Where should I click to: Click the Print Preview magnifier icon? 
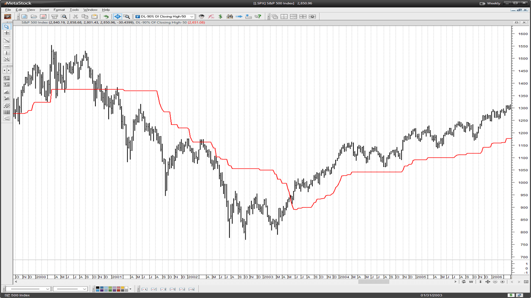click(64, 17)
